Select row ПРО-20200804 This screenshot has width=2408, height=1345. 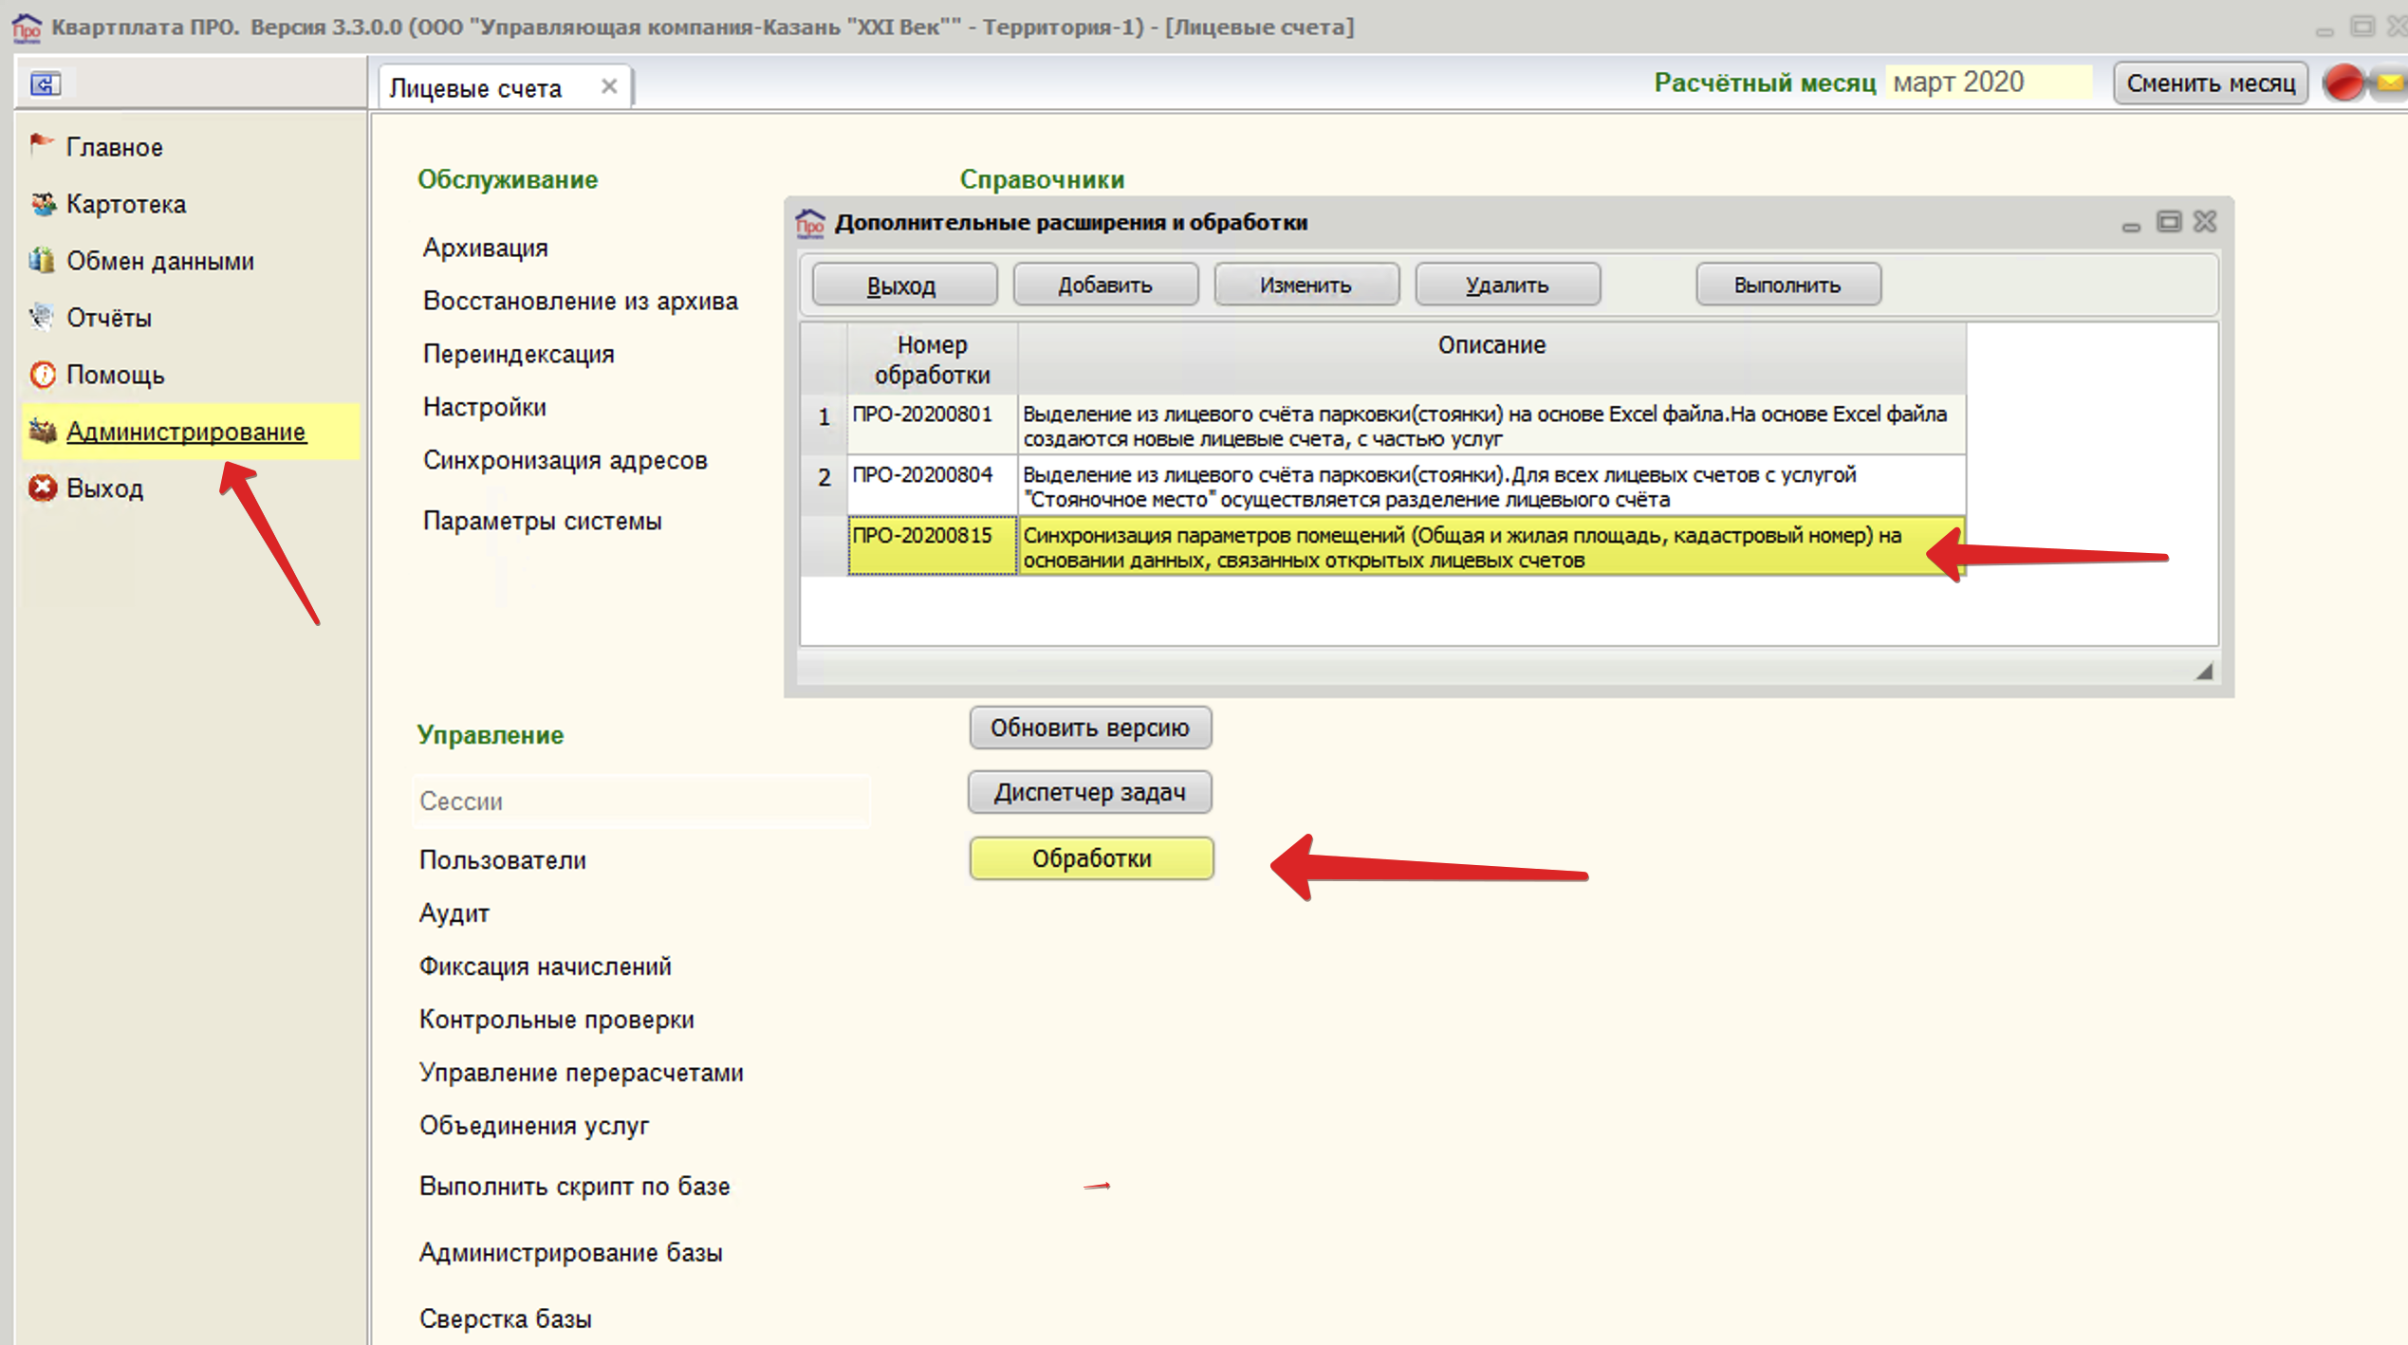pos(1383,486)
